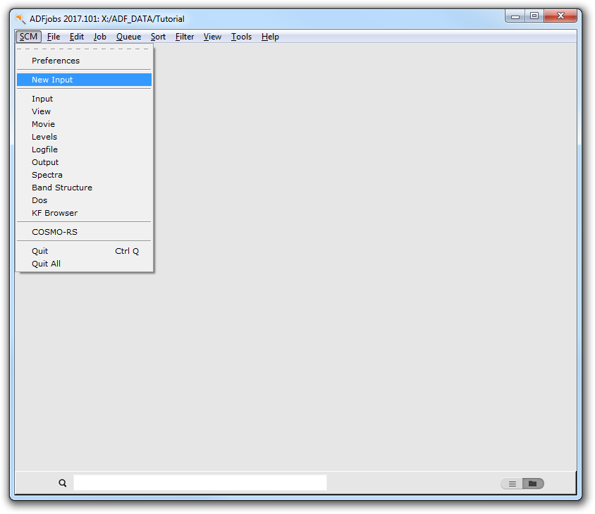The height and width of the screenshot is (514, 595).
Task: Launch KF Browser from menu
Action: click(x=54, y=213)
